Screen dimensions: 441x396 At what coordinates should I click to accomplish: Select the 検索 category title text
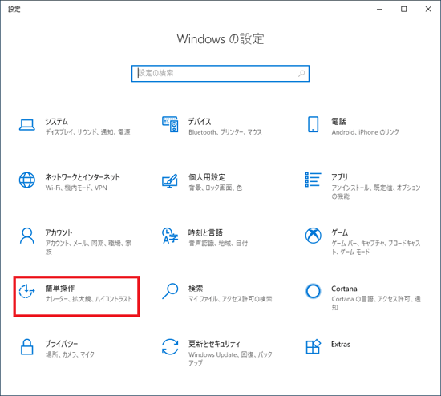[x=196, y=288]
